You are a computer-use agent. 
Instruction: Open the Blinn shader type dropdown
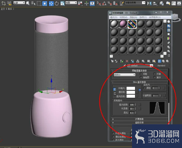click(x=124, y=75)
